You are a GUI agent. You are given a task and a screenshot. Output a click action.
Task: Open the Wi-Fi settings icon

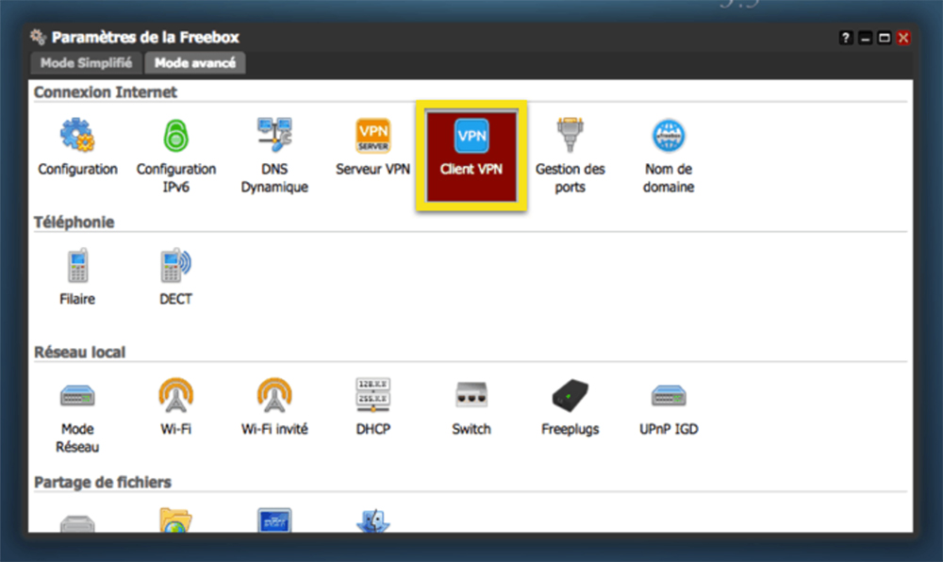pyautogui.click(x=175, y=395)
